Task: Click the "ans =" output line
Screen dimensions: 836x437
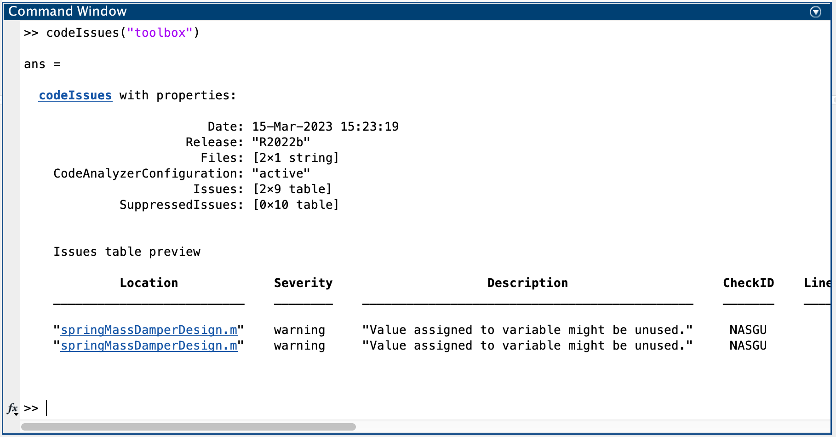Action: [x=42, y=64]
